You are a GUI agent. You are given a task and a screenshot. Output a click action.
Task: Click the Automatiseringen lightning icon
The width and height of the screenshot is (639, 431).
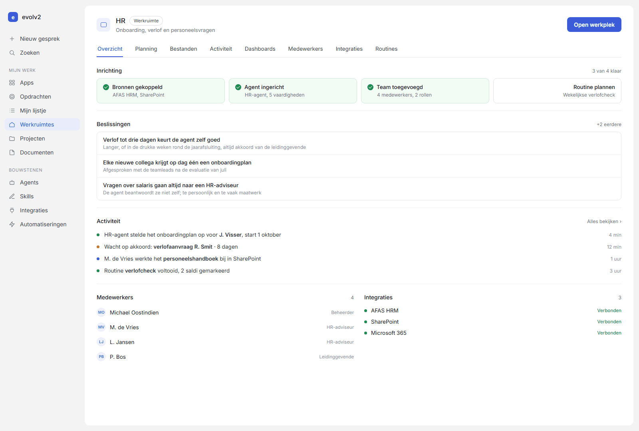(12, 224)
